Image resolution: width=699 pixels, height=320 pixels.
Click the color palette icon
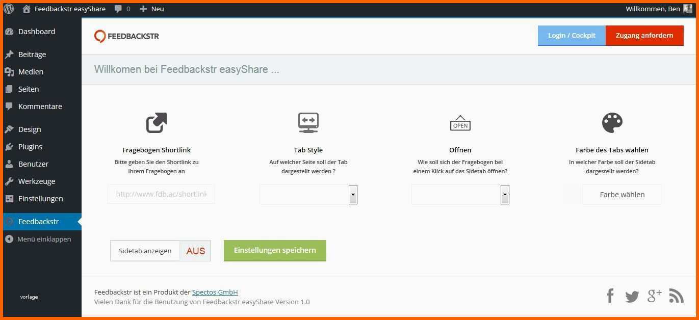pyautogui.click(x=612, y=123)
